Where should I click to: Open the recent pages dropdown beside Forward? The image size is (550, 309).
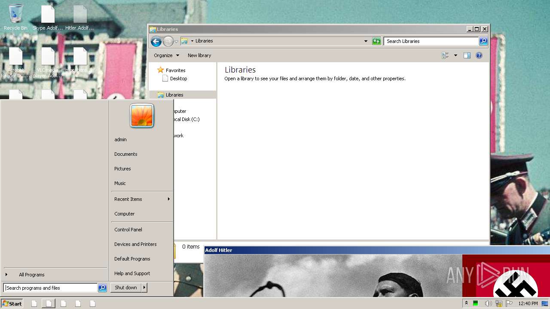pyautogui.click(x=176, y=42)
